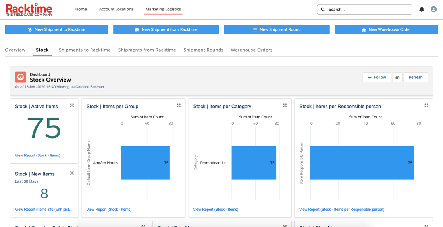This screenshot has height=227, width=443.
Task: Click the New Shipment to Racktime button
Action: [x=56, y=29]
